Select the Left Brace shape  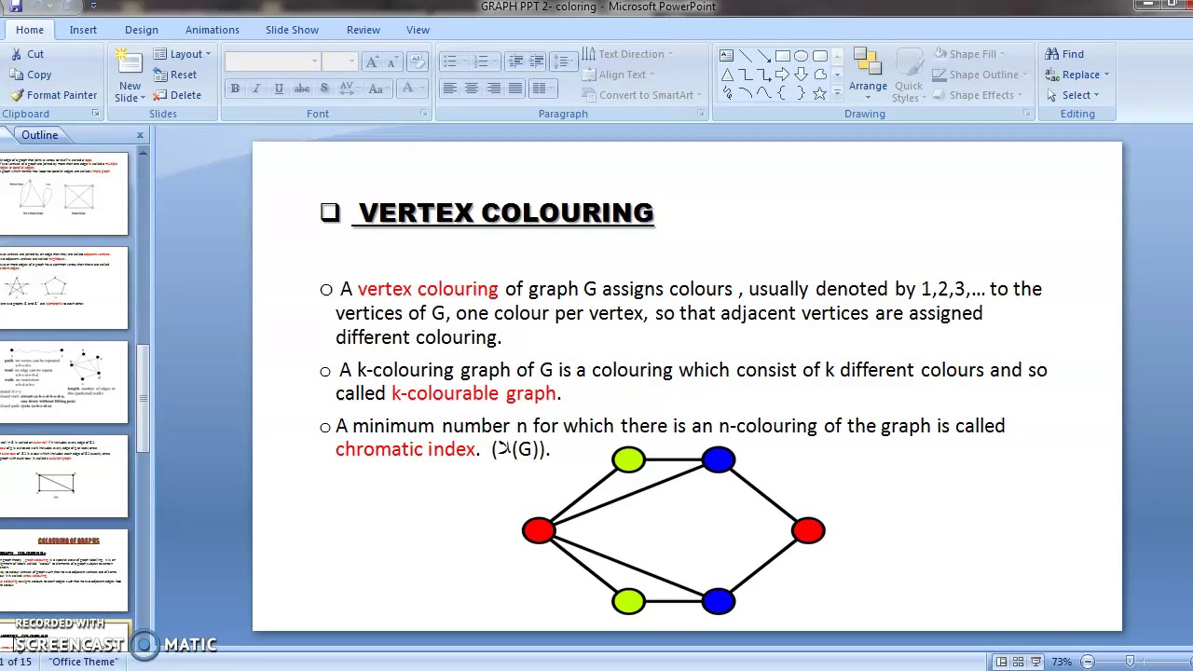tap(782, 94)
